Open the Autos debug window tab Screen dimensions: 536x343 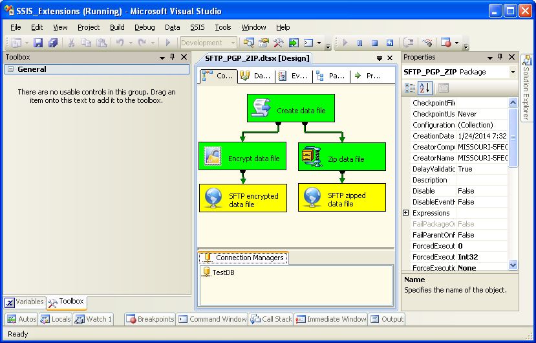(21, 319)
